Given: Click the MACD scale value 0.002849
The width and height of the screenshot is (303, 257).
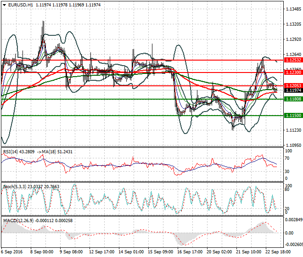Looking at the screenshot, I should pos(294,220).
